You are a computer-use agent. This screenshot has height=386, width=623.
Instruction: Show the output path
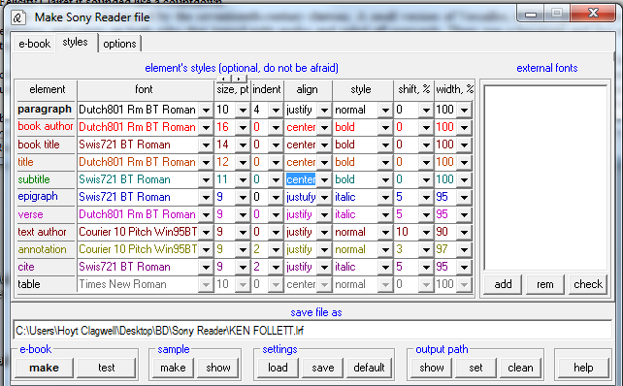click(x=432, y=368)
